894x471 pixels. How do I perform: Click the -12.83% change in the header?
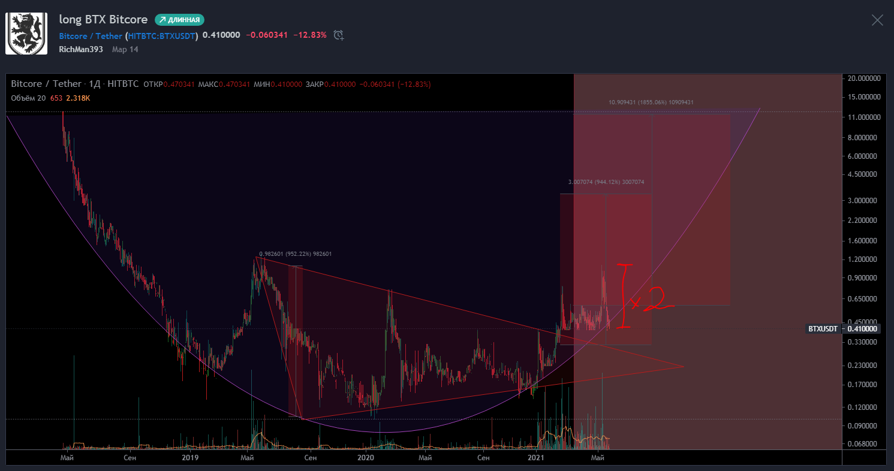(x=310, y=35)
